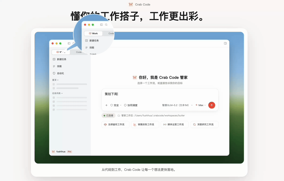Click the folder icon before 管家工作区

(x=119, y=116)
